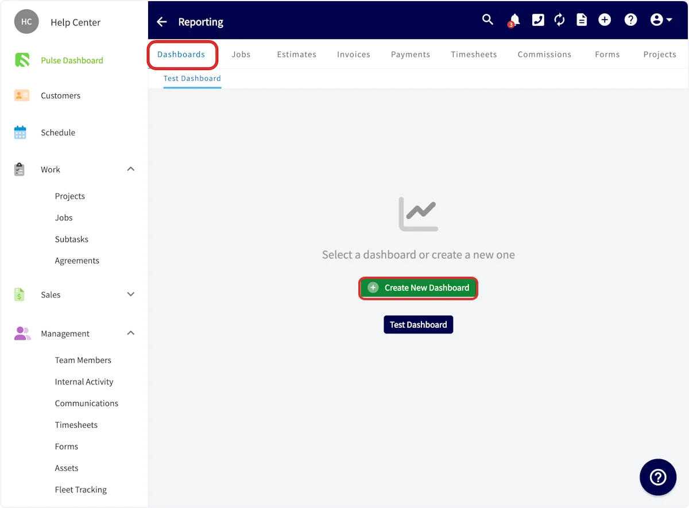
Task: Open the floating help chat button
Action: point(658,477)
